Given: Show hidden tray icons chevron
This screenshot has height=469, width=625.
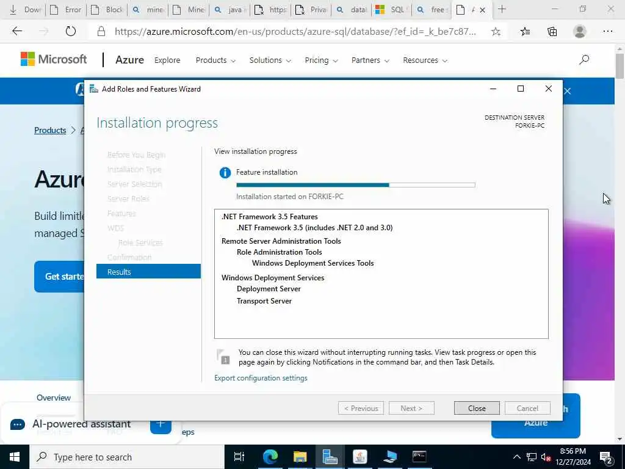Looking at the screenshot, I should coord(516,457).
